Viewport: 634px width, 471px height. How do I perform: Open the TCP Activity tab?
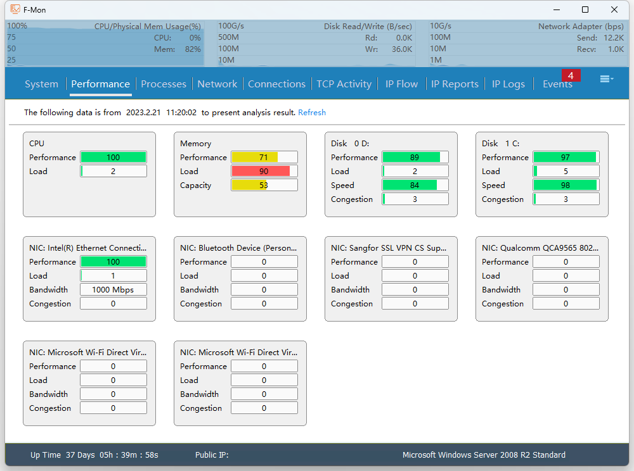point(344,84)
